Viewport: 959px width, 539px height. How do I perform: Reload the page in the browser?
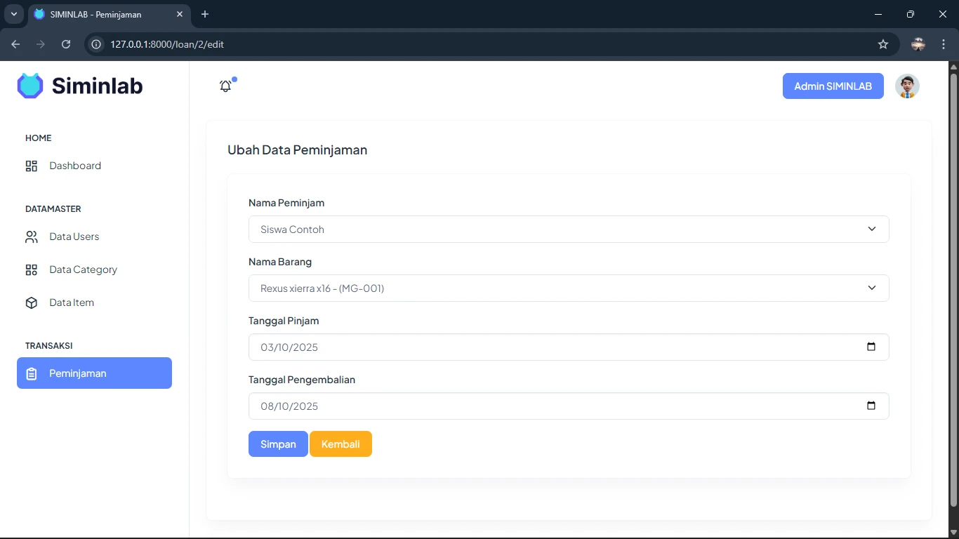click(66, 44)
